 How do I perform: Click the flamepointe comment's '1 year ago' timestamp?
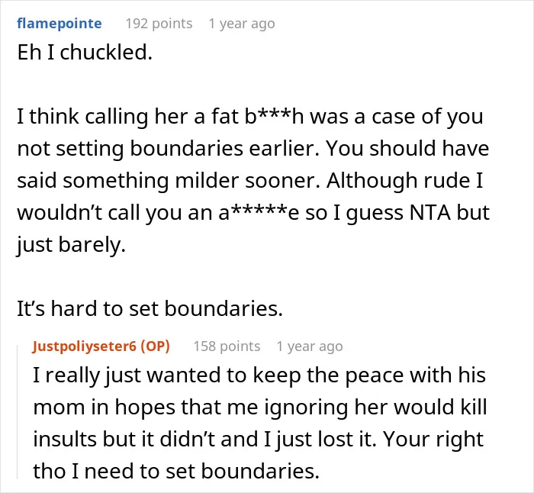tap(242, 24)
